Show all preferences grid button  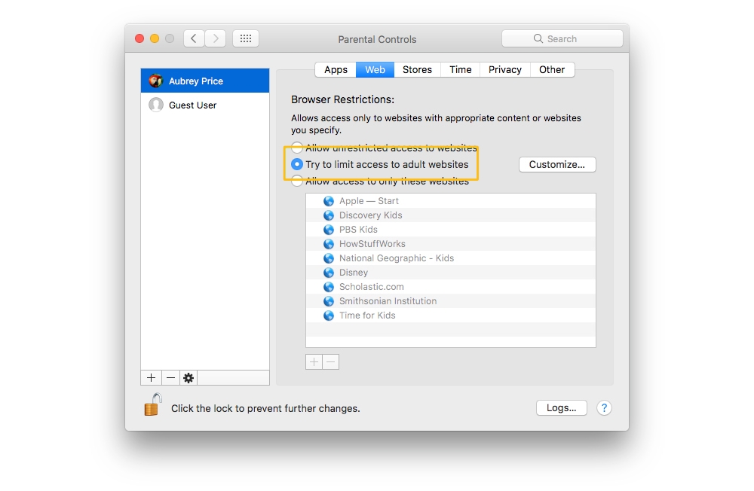(x=246, y=38)
